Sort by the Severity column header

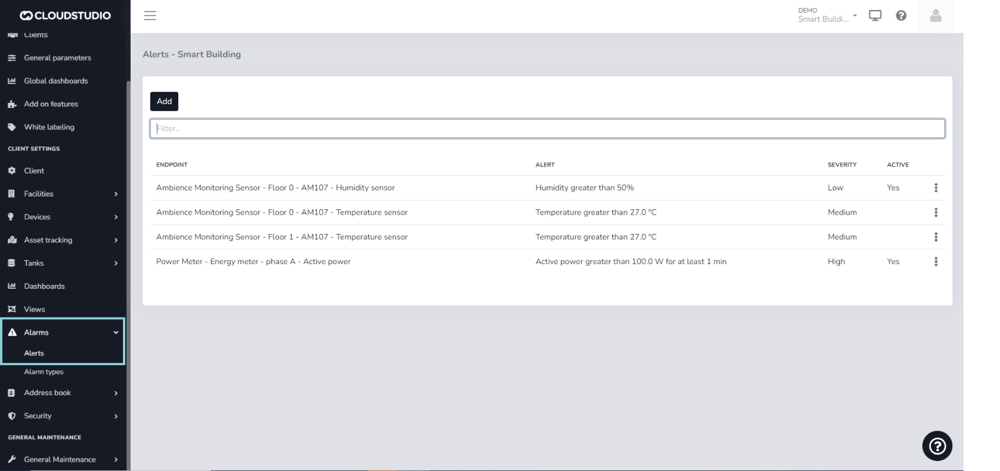[842, 165]
